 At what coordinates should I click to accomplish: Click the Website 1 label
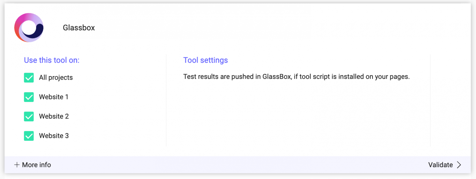tap(54, 97)
